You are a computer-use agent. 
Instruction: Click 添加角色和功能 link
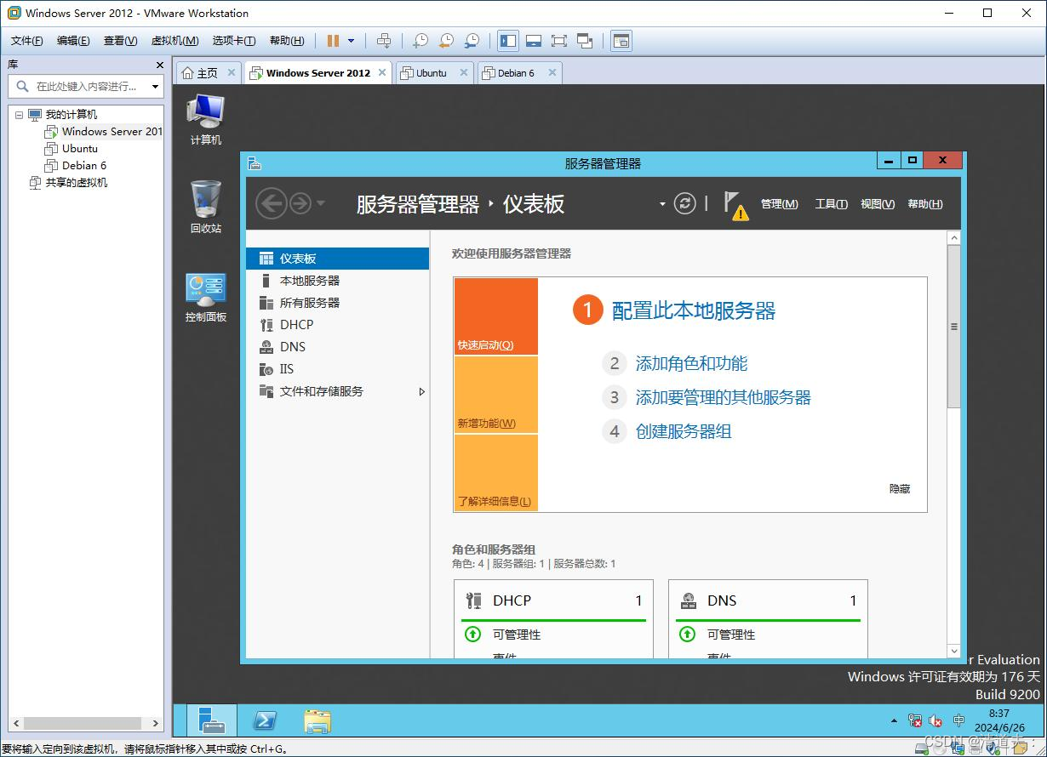[691, 364]
